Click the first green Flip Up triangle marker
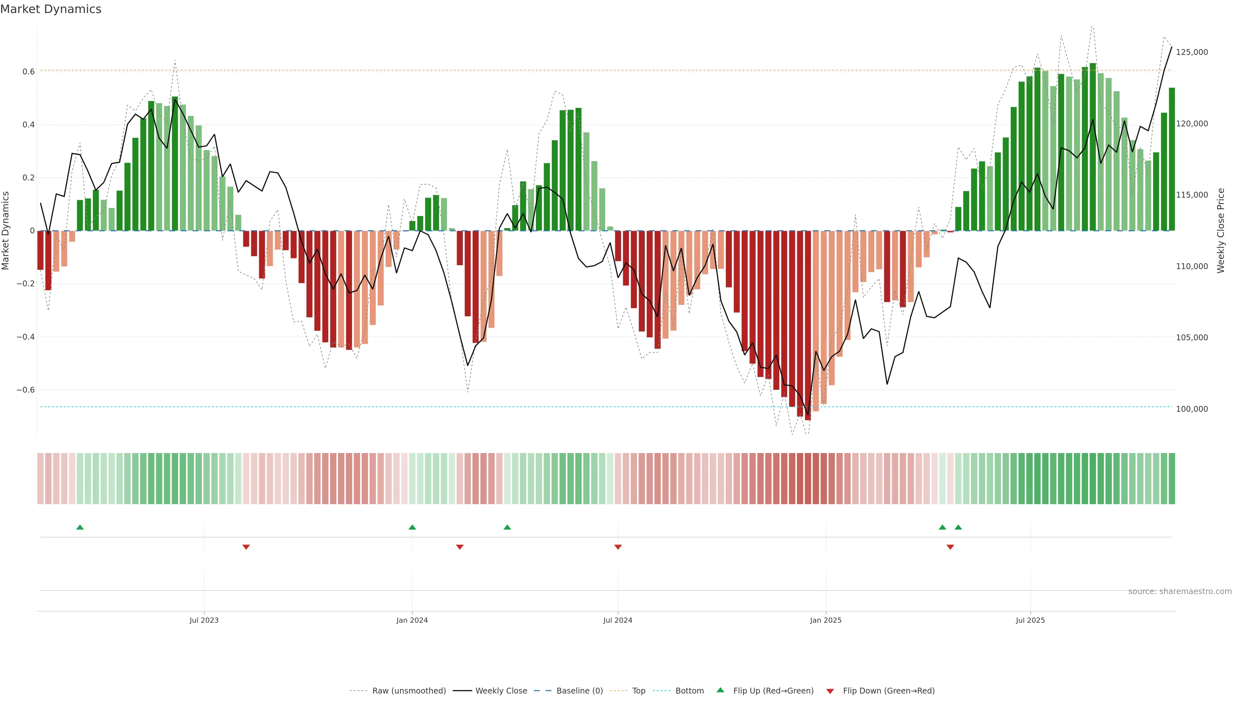This screenshot has height=702, width=1248. pos(80,527)
